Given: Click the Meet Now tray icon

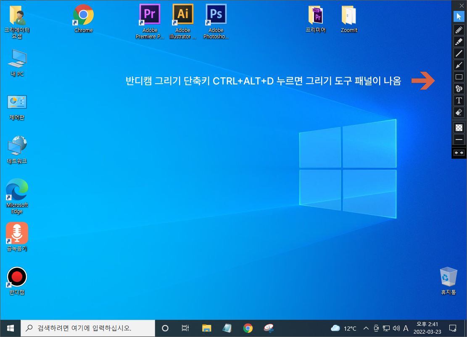Looking at the screenshot, I should pyautogui.click(x=376, y=328).
